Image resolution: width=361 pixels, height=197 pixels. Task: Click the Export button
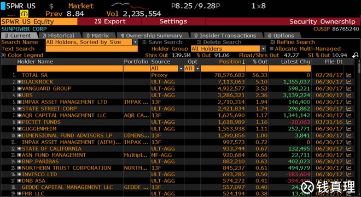[110, 22]
